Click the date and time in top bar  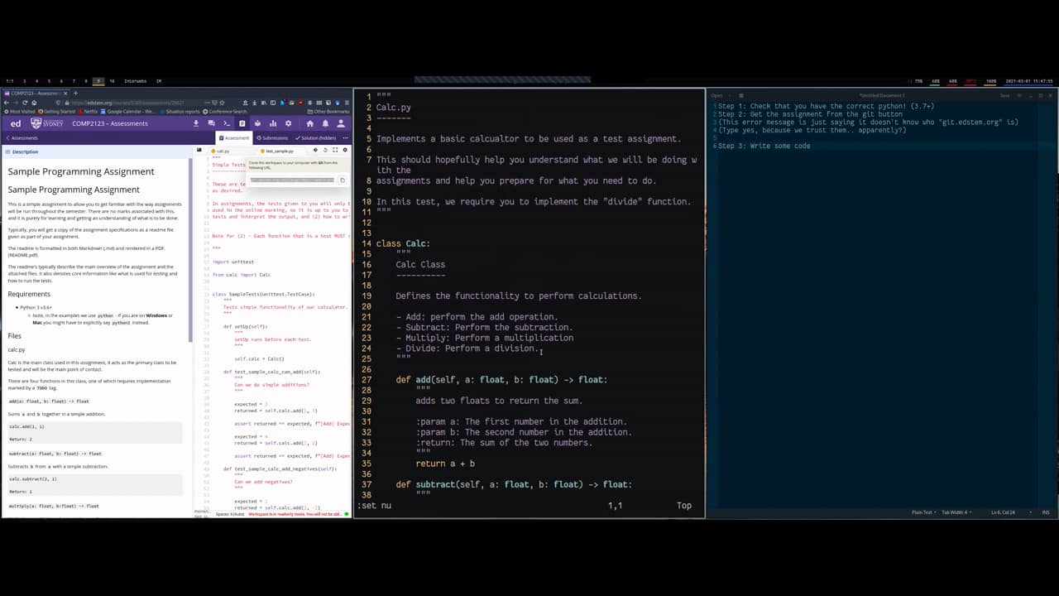tap(1029, 81)
